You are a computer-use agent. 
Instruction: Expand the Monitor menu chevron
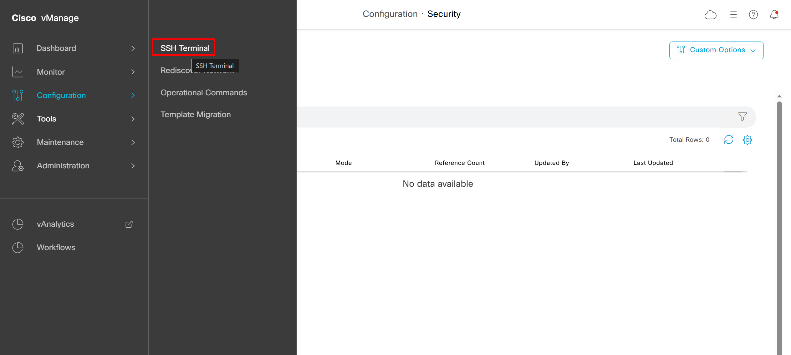(133, 72)
